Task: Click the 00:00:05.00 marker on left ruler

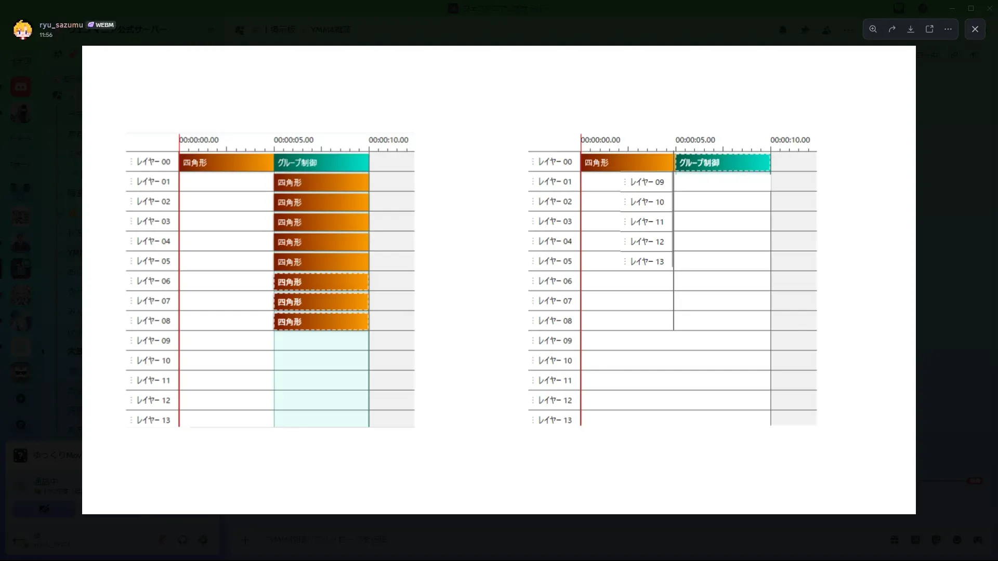Action: 293,140
